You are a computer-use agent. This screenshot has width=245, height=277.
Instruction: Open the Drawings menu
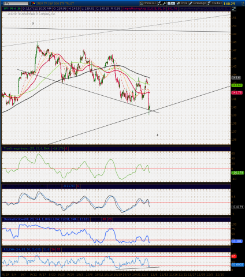point(198,3)
